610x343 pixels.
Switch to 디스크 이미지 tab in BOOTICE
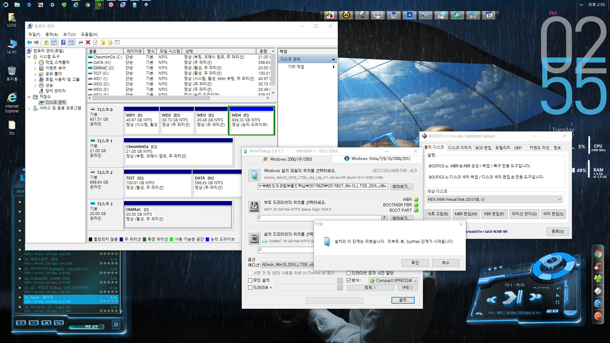click(x=460, y=148)
